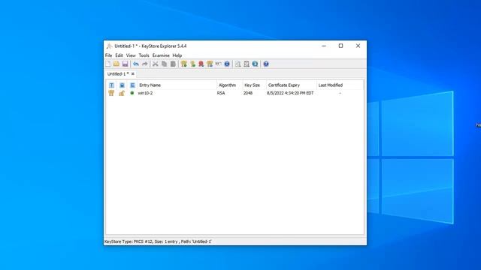481x270 pixels.
Task: Minimize the KeyStore Explorer window
Action: tap(324, 46)
